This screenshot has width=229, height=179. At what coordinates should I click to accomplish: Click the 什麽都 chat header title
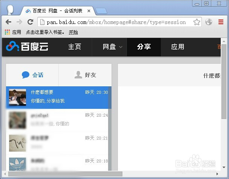point(212,76)
